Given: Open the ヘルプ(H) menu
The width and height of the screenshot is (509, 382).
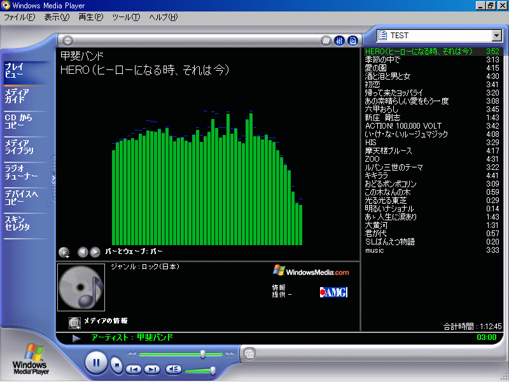Looking at the screenshot, I should point(164,17).
